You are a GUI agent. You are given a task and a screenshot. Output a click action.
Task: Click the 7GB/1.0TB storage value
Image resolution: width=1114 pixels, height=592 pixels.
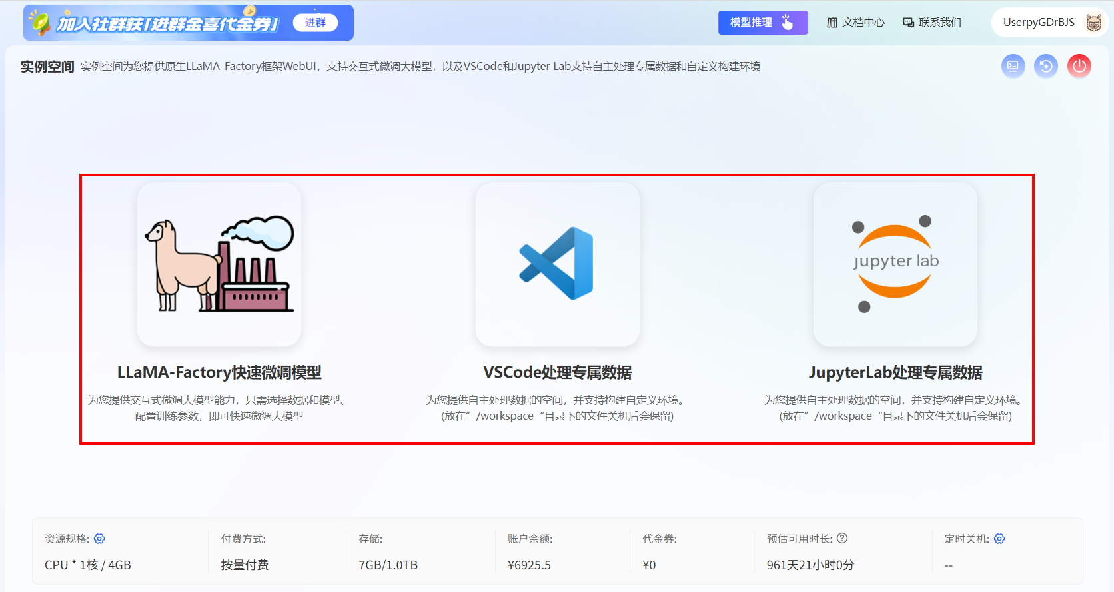pos(388,565)
